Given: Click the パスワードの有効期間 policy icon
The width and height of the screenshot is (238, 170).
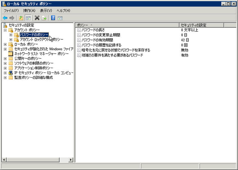Looking at the screenshot, I should 79,40.
